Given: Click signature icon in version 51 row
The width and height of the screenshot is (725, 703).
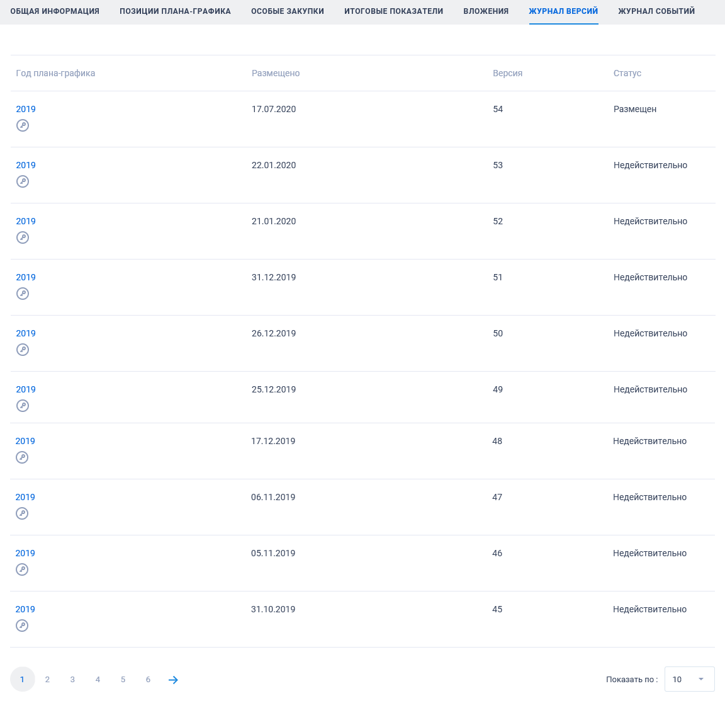Looking at the screenshot, I should [23, 294].
